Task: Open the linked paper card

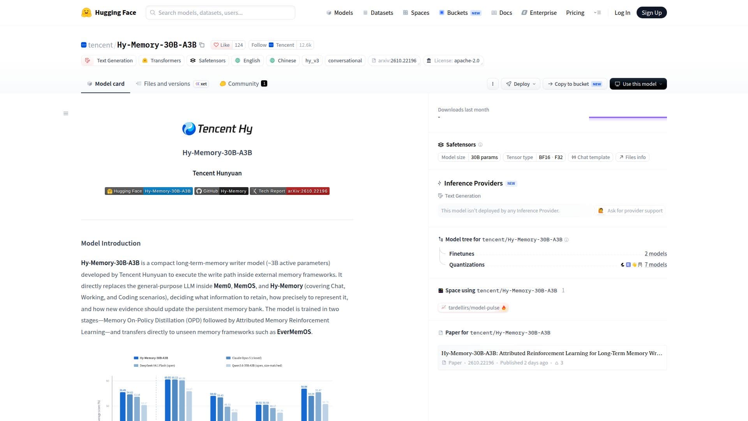Action: (552, 357)
